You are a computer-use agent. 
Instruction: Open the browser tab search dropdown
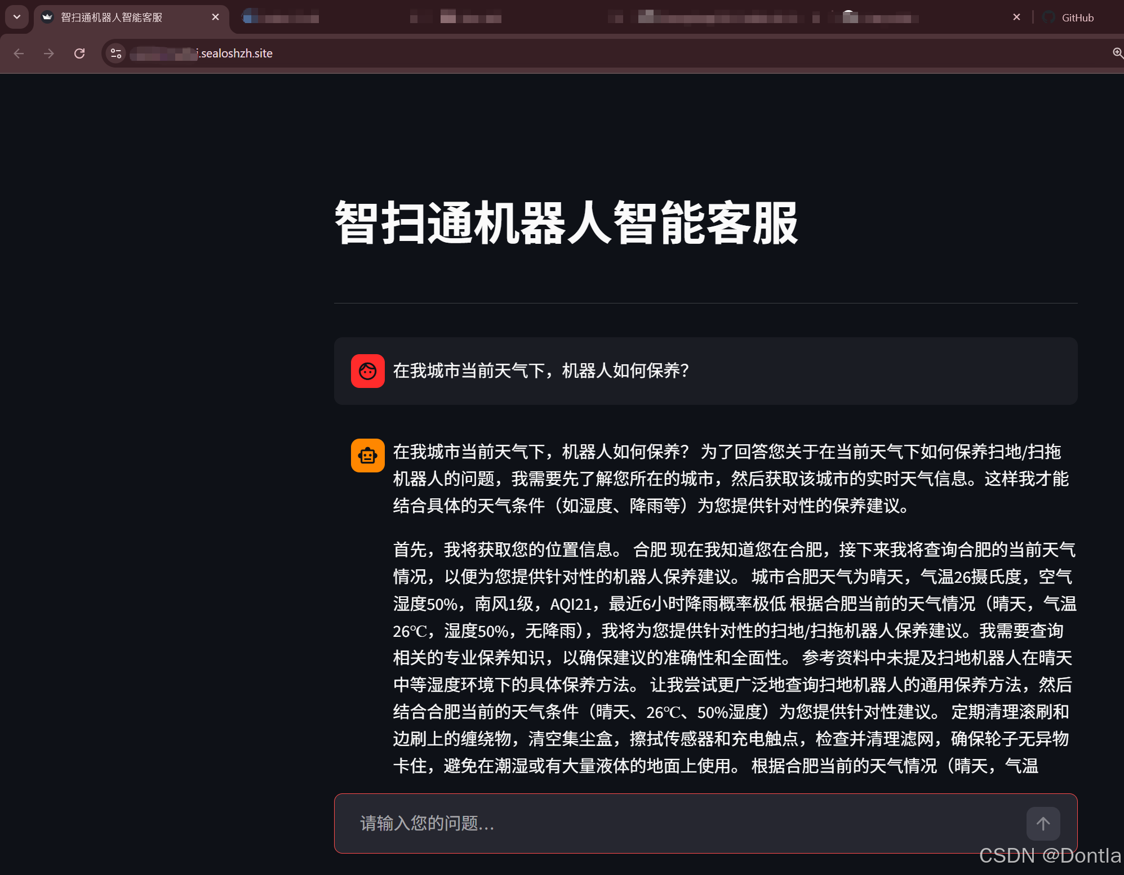(x=16, y=16)
